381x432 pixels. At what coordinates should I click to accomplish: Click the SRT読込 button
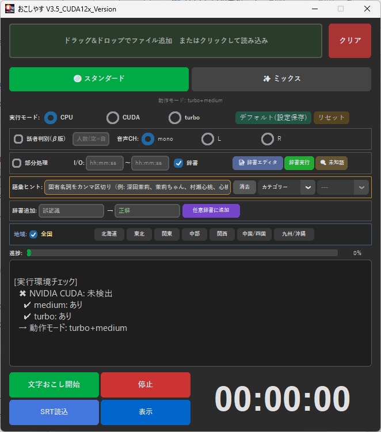click(54, 412)
